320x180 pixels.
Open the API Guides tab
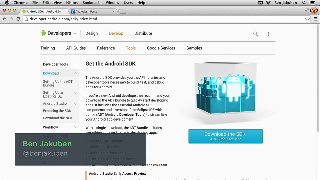76,48
